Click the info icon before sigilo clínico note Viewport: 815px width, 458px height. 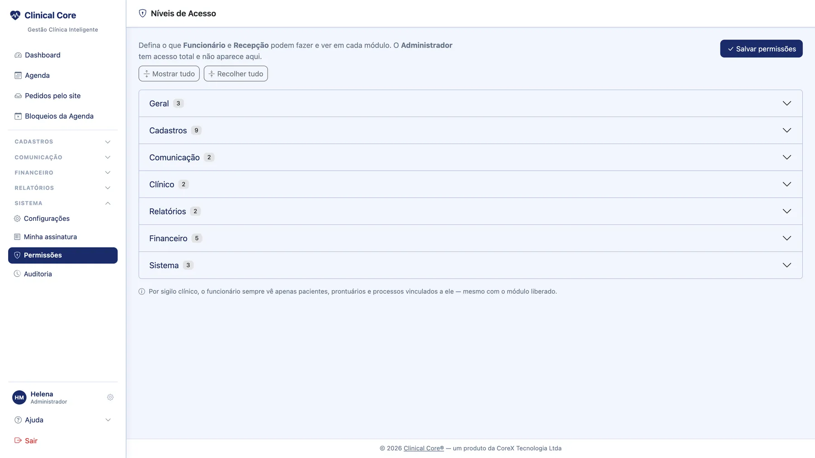click(142, 291)
